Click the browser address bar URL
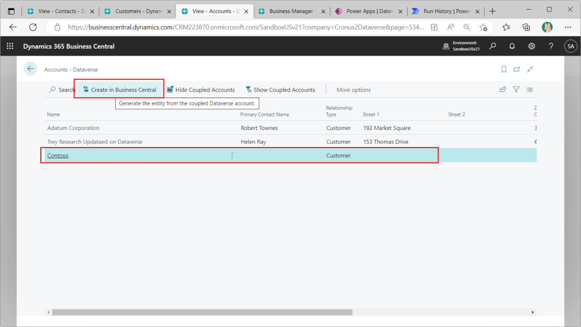Screen dimensions: 581x327 [245, 27]
